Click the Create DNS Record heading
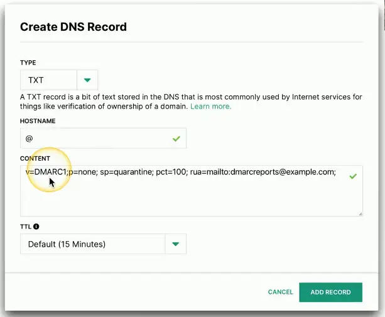385x317 pixels. (73, 27)
